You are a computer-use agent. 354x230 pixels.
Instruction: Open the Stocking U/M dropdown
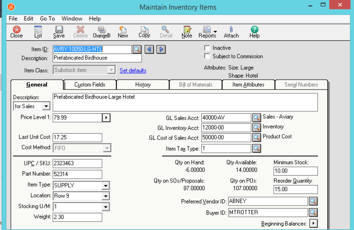(106, 207)
